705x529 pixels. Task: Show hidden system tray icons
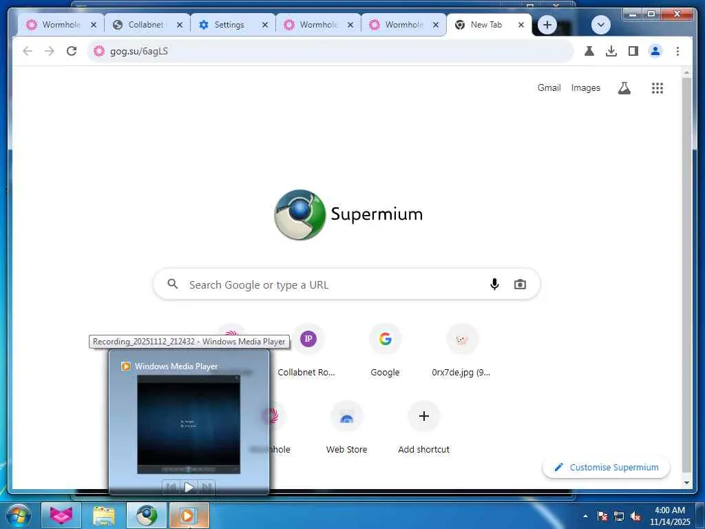click(x=585, y=516)
